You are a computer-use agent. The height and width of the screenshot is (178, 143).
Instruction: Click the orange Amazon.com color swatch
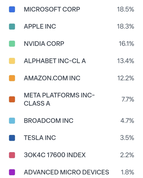[12, 78]
